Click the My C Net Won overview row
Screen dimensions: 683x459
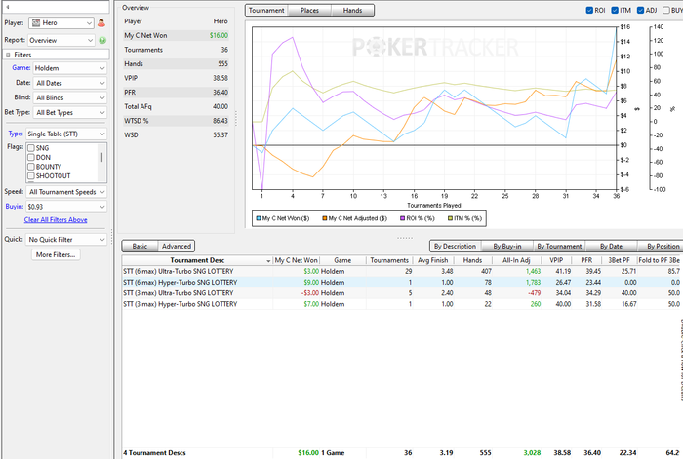pos(176,36)
